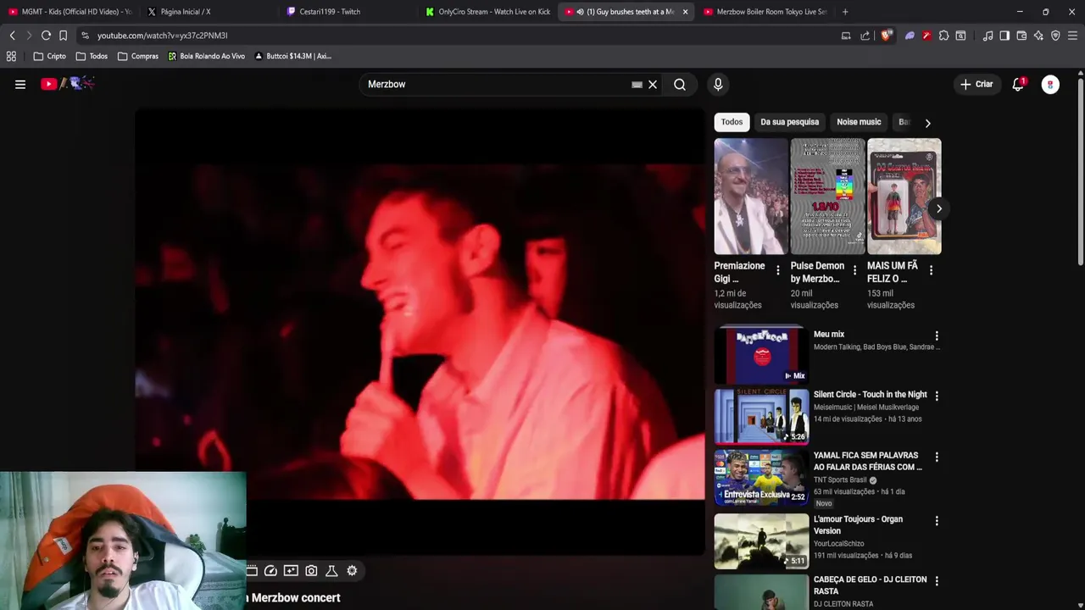The height and width of the screenshot is (610, 1085).
Task: Start voice search with the microphone
Action: pyautogui.click(x=718, y=84)
